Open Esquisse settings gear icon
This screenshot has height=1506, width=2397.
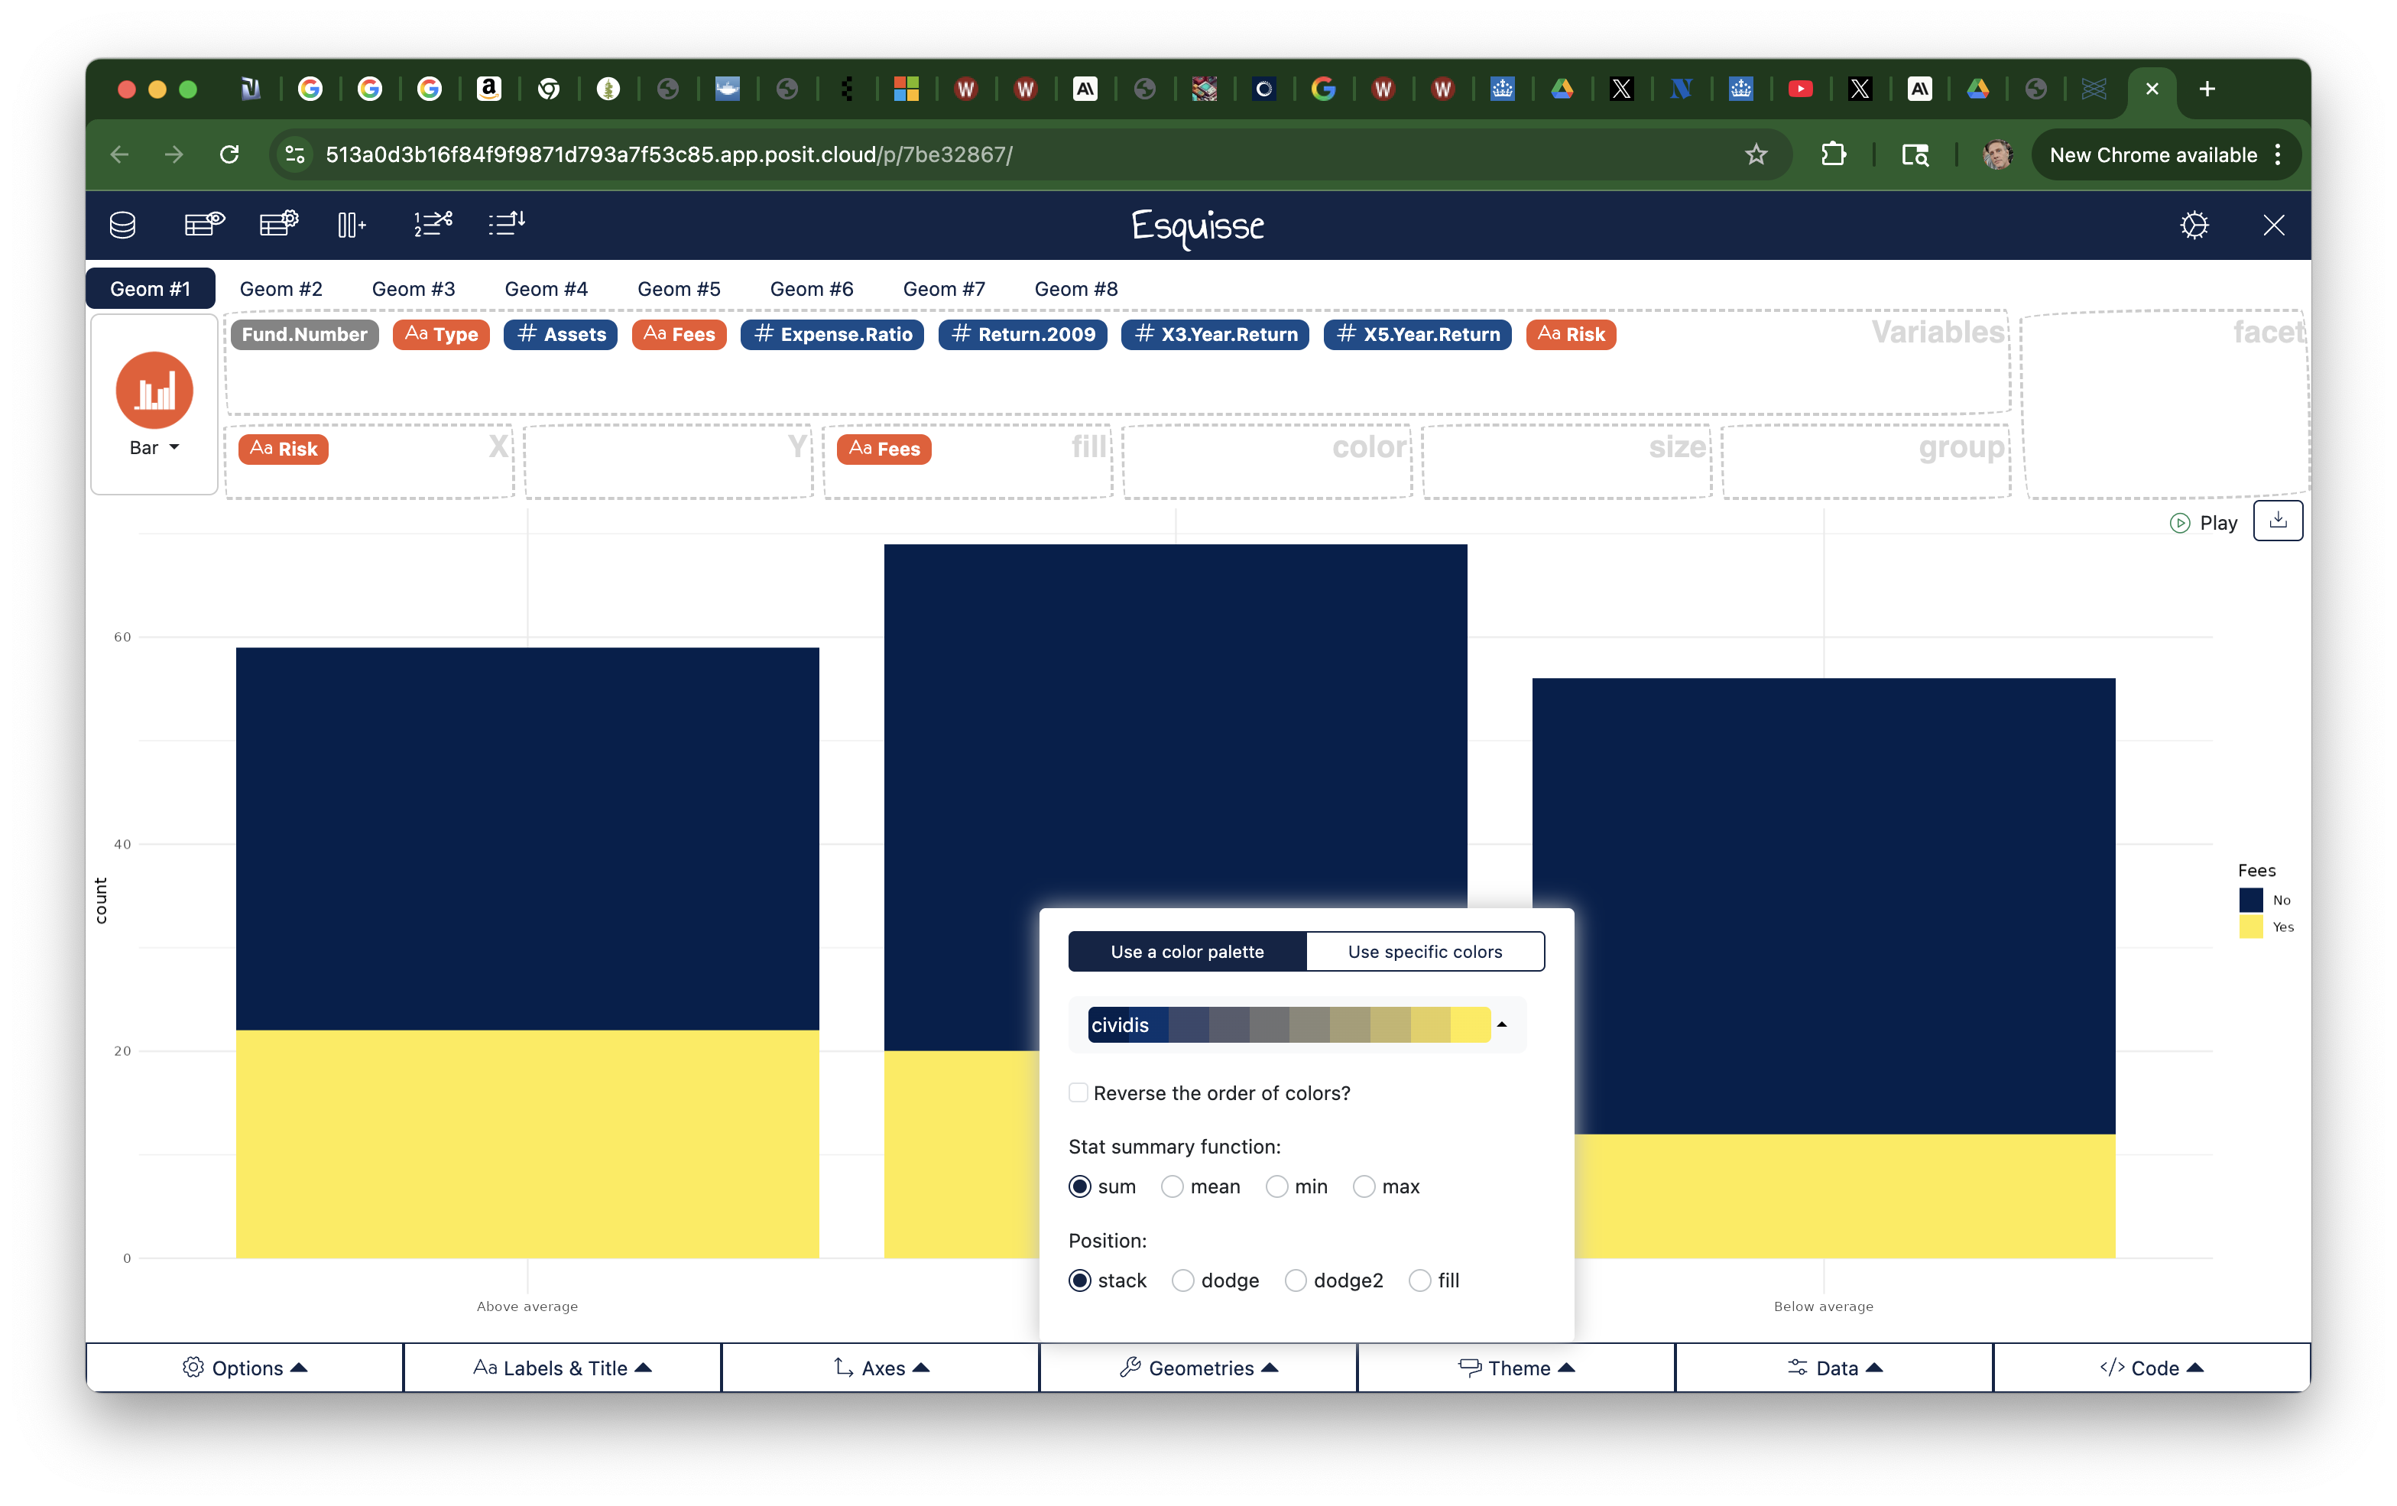(x=2194, y=225)
